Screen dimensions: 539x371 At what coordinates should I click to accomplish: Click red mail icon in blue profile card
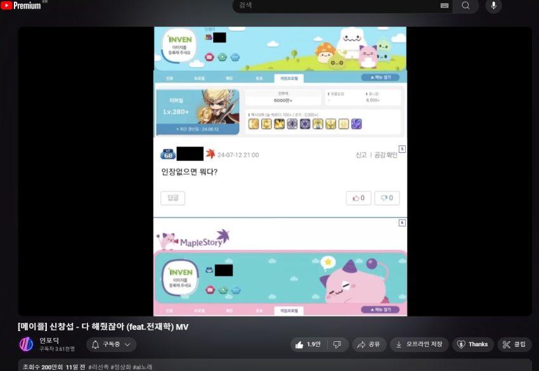(209, 57)
